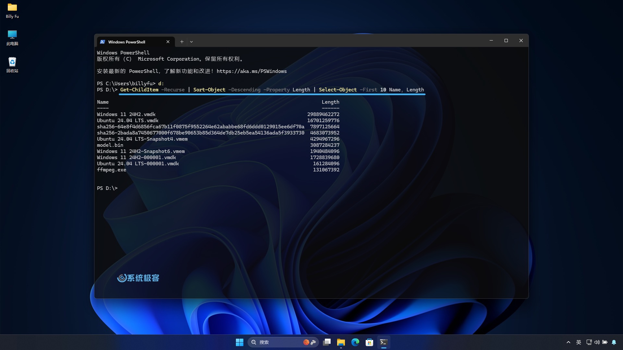623x350 pixels.
Task: Click the Sort-Object command text
Action: point(209,90)
